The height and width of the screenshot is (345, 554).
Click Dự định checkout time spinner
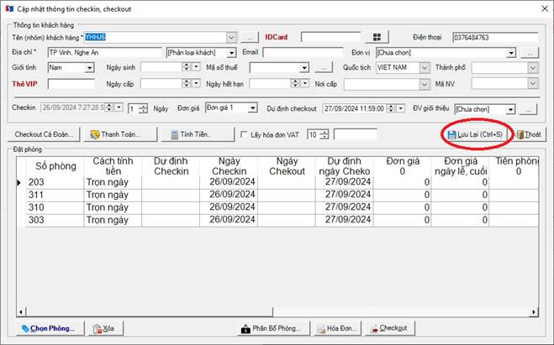pyautogui.click(x=391, y=108)
